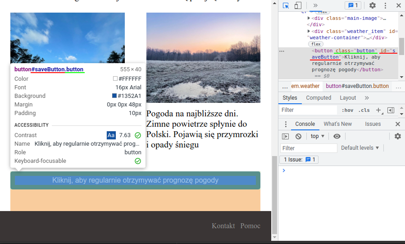
Task: Create a live expression with eye icon
Action: coord(337,136)
